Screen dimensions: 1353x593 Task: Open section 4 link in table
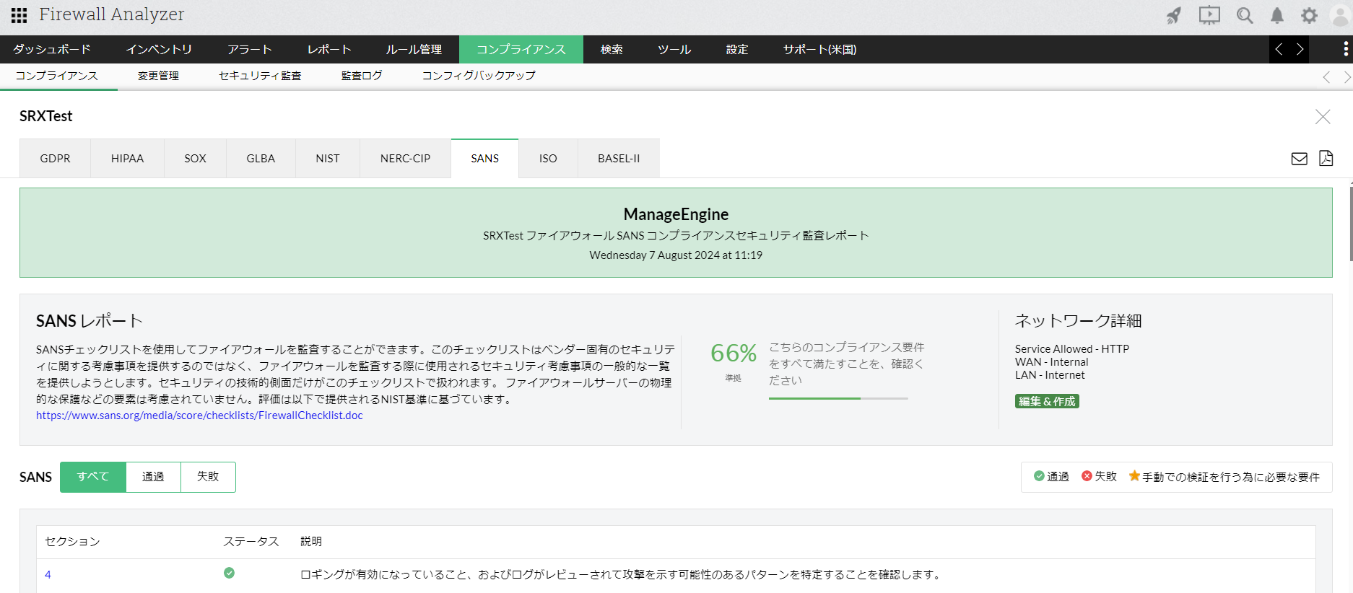48,575
